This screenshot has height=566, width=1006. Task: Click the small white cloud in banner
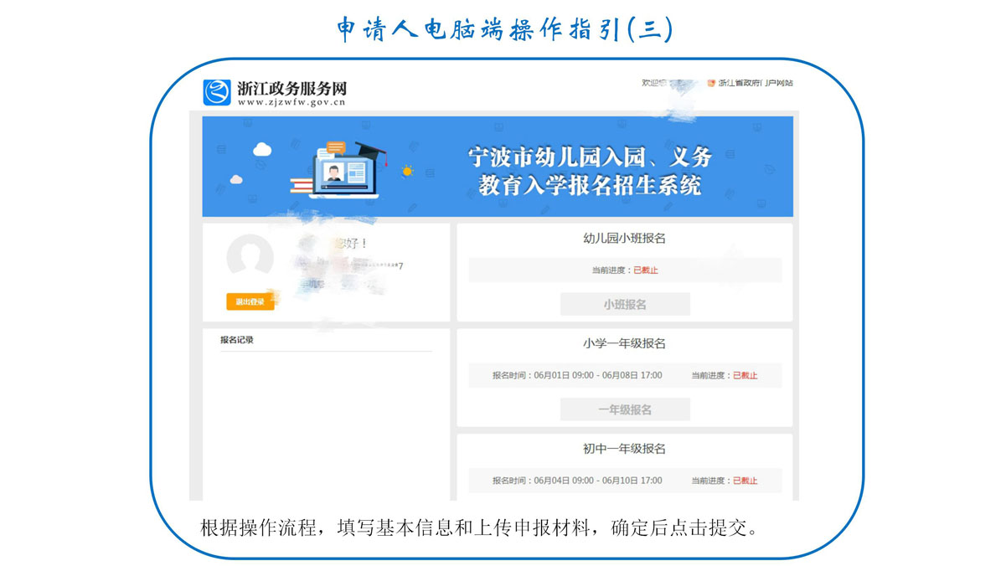click(x=236, y=179)
